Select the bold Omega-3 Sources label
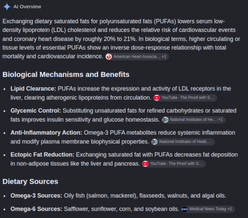Viewport: 248px width, 218px height. (x=36, y=196)
